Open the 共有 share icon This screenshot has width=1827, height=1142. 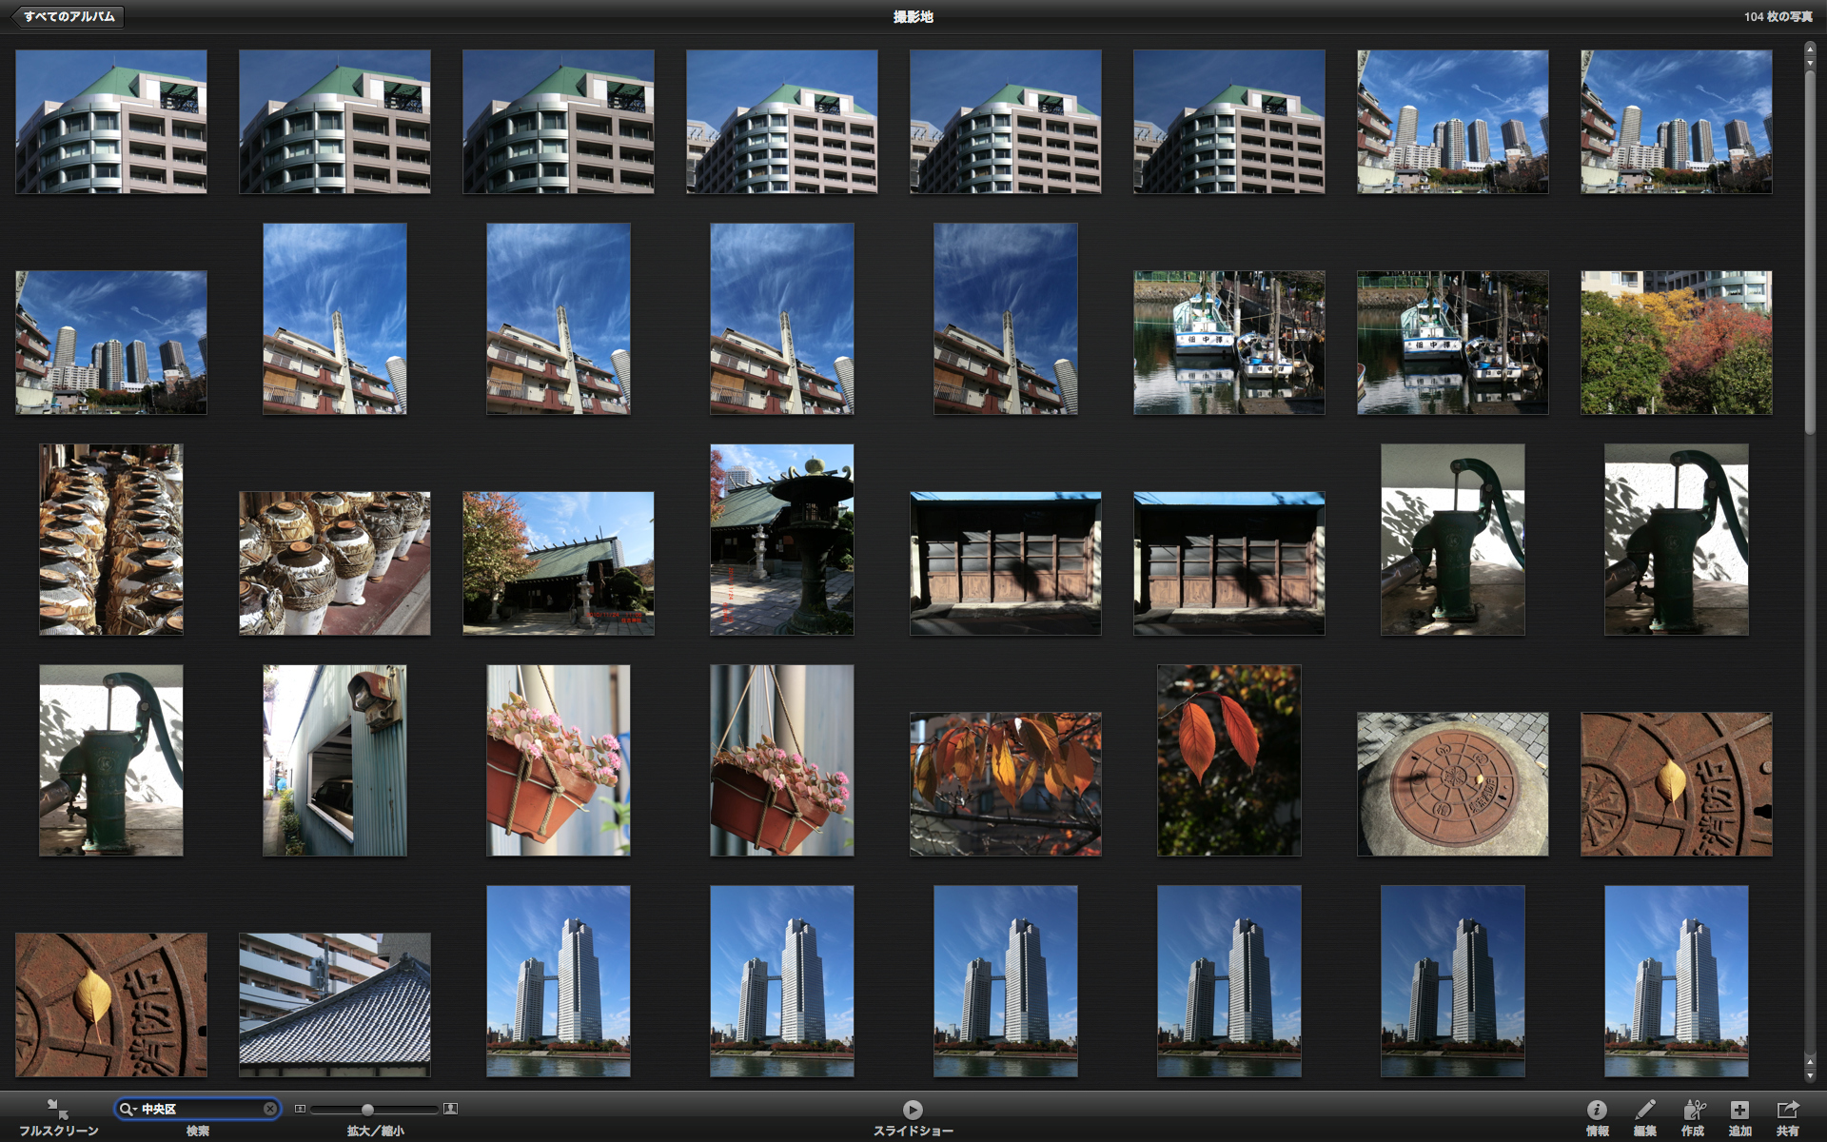tap(1787, 1110)
